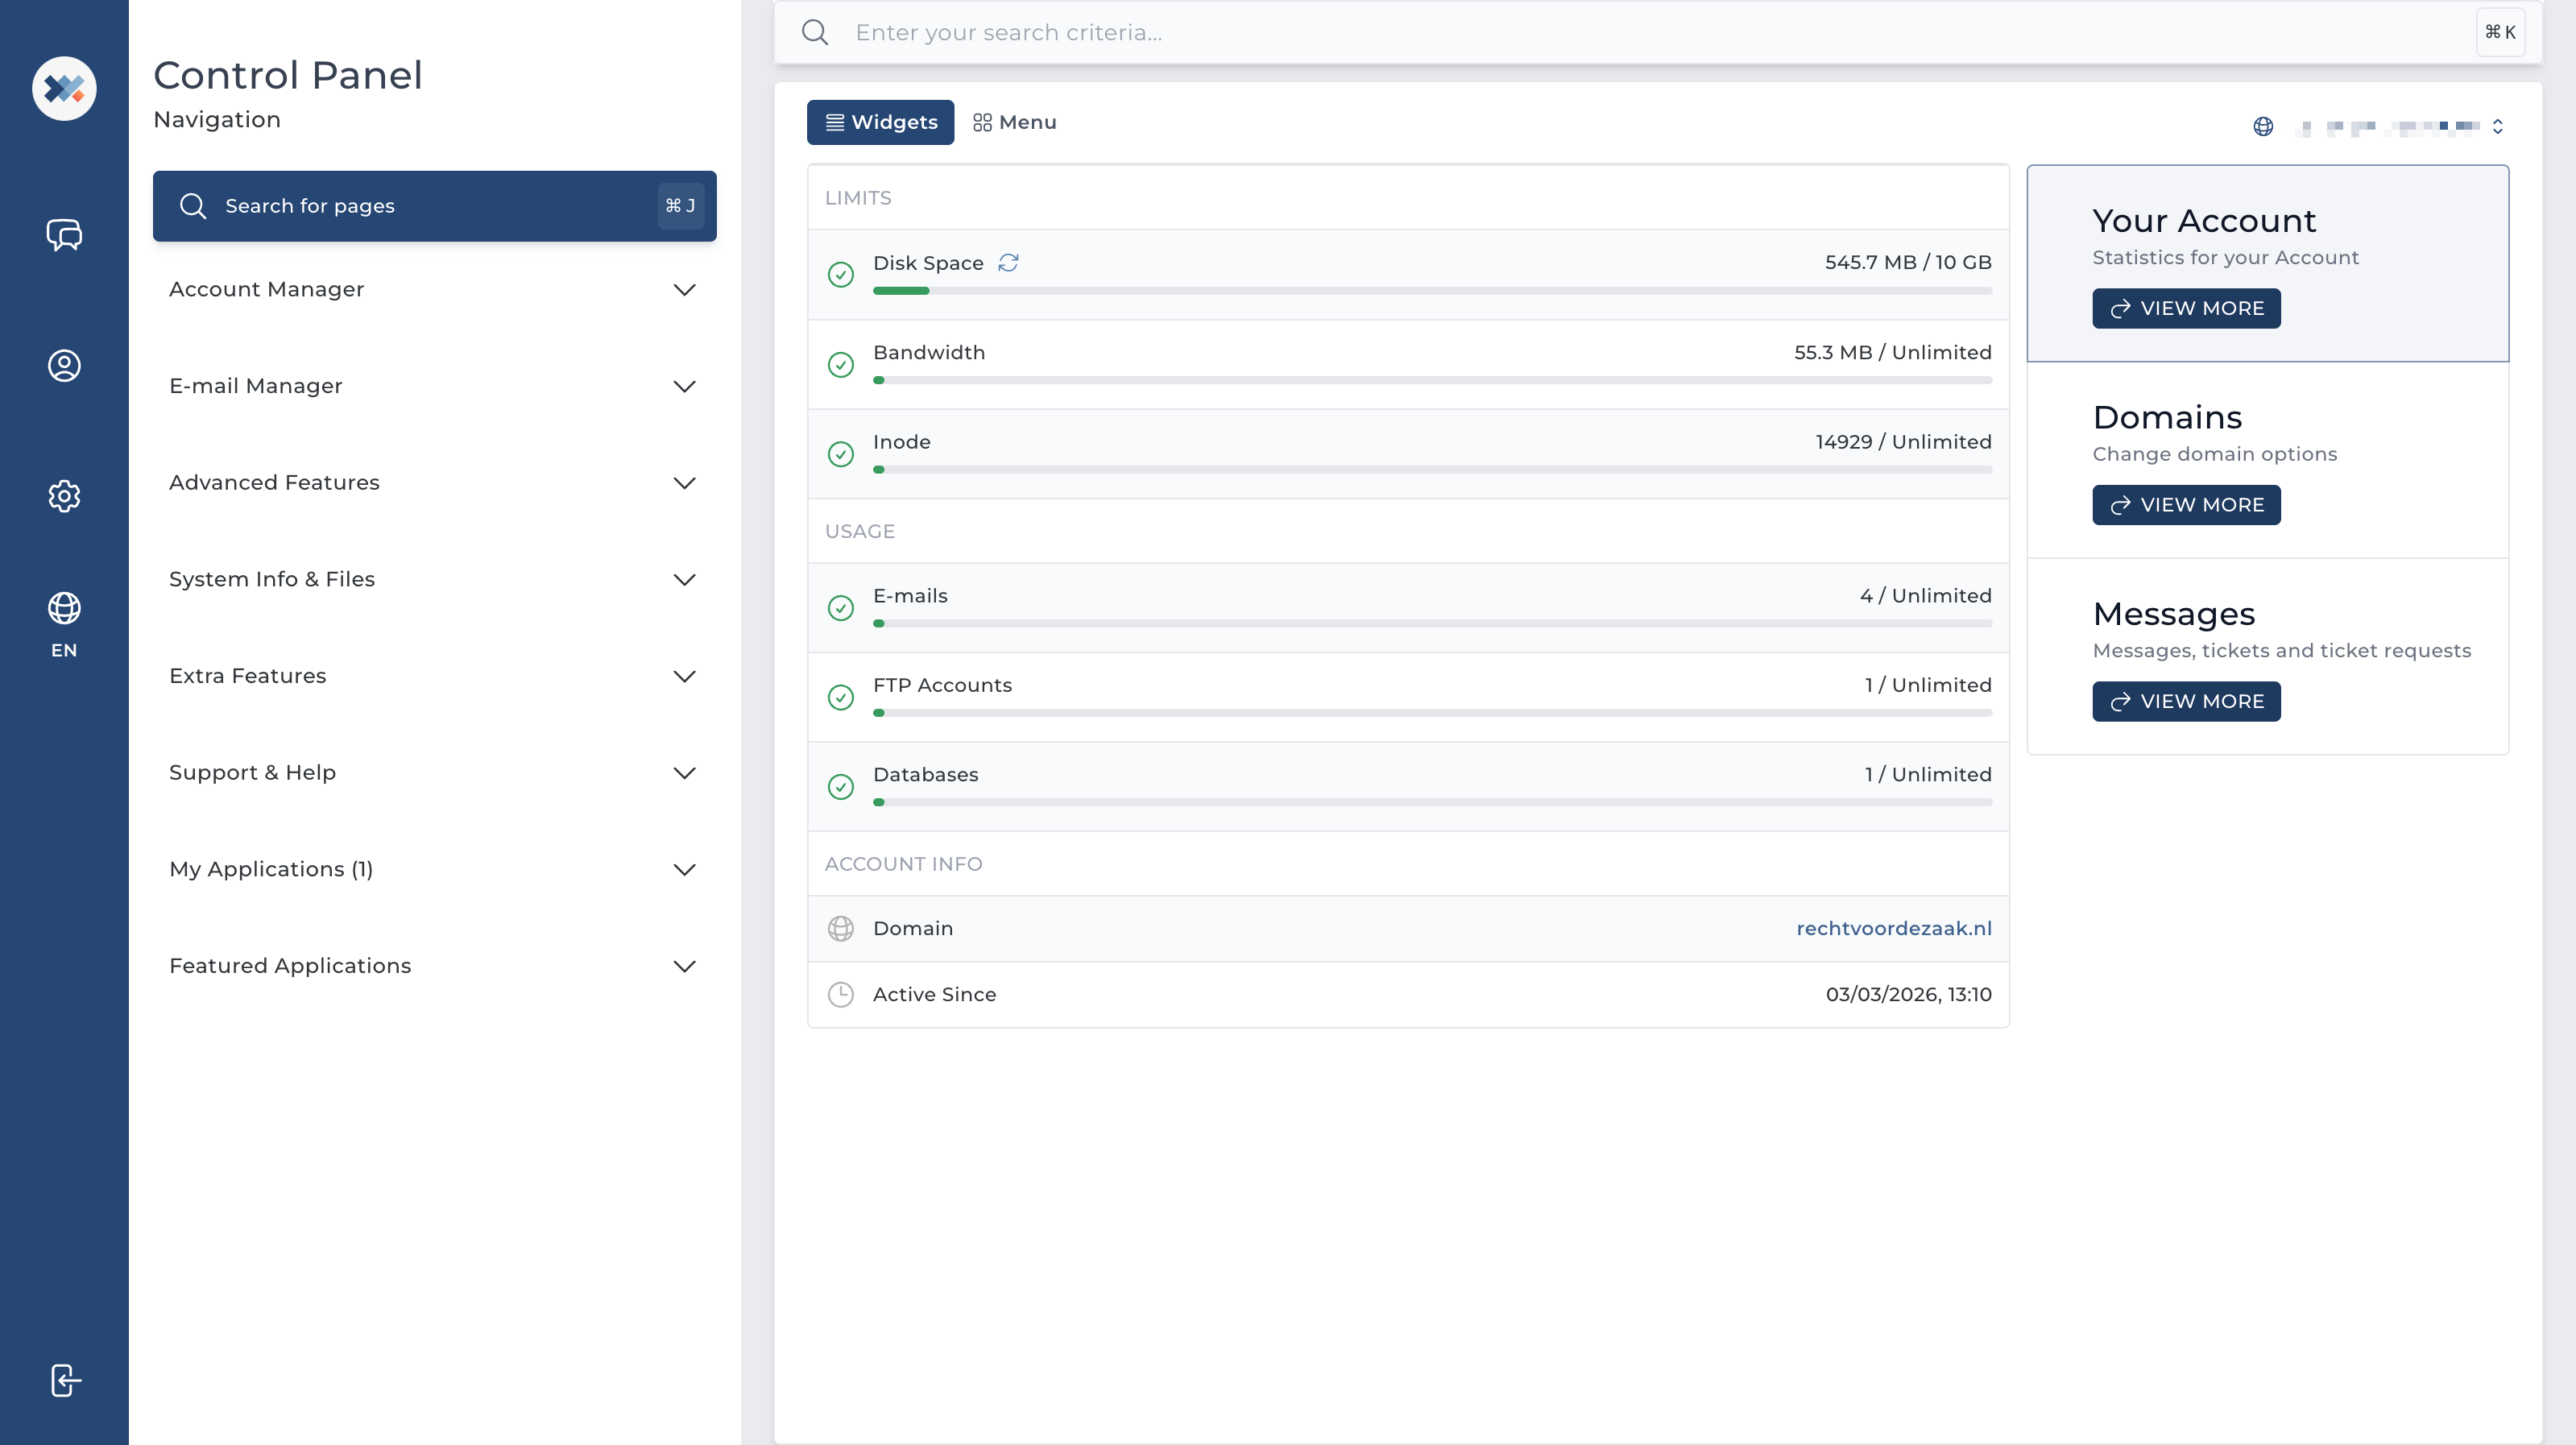Switch to the Menu view

click(1014, 122)
